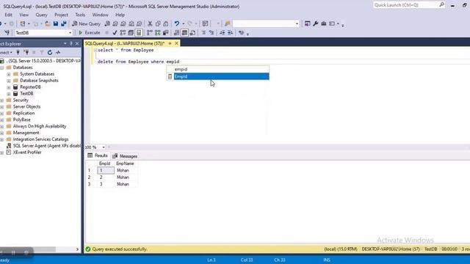Image resolution: width=470 pixels, height=264 pixels.
Task: Expand the Database Snapshots node
Action: pos(9,81)
